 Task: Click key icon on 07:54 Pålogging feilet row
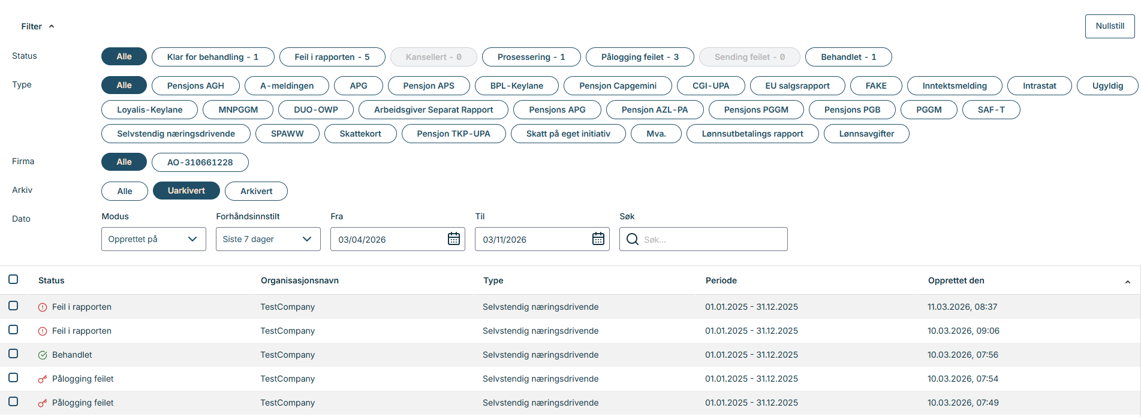click(x=43, y=379)
